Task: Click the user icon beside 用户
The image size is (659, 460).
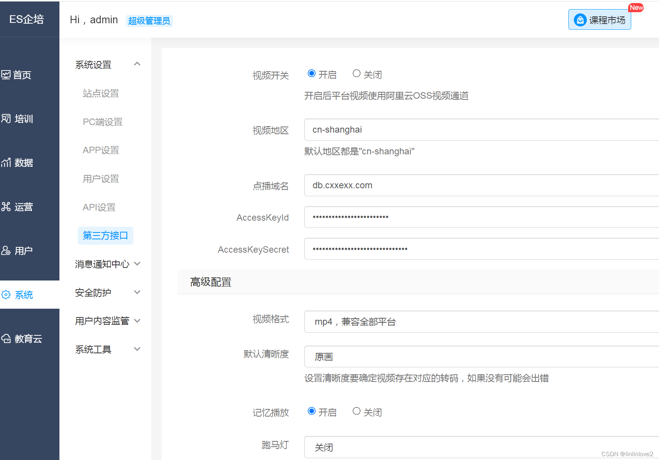Action: (6, 250)
